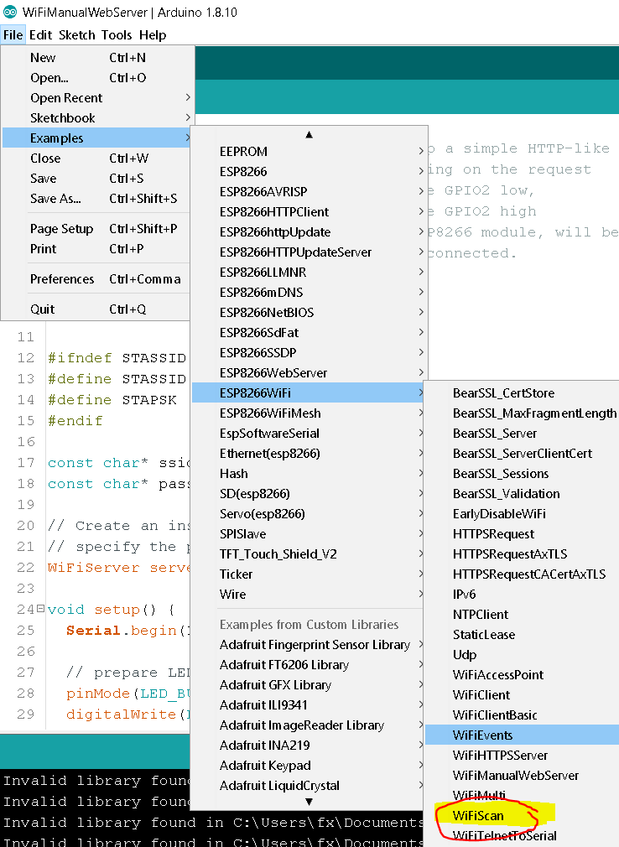Open the EarlyDisableWiFi example
Viewport: 619px width, 847px height.
tap(522, 514)
